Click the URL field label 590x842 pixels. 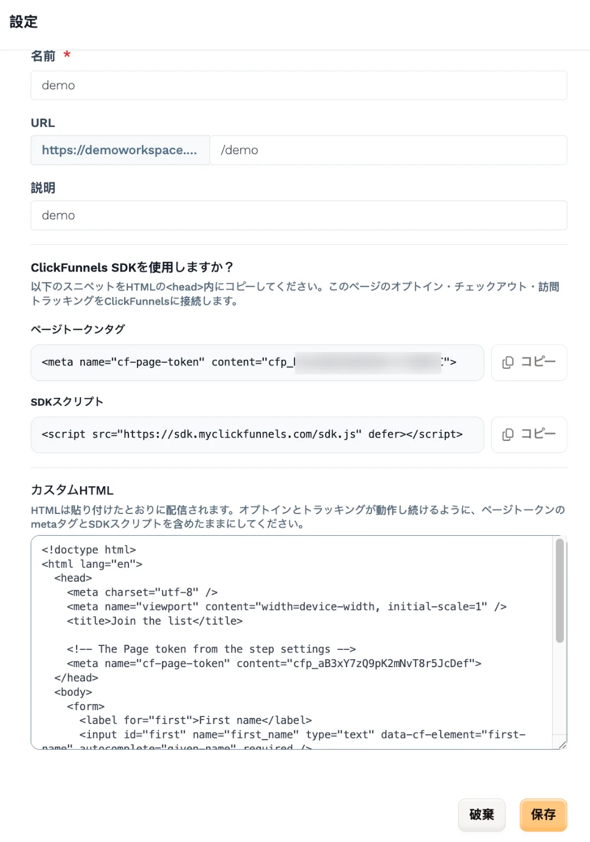pyautogui.click(x=43, y=123)
